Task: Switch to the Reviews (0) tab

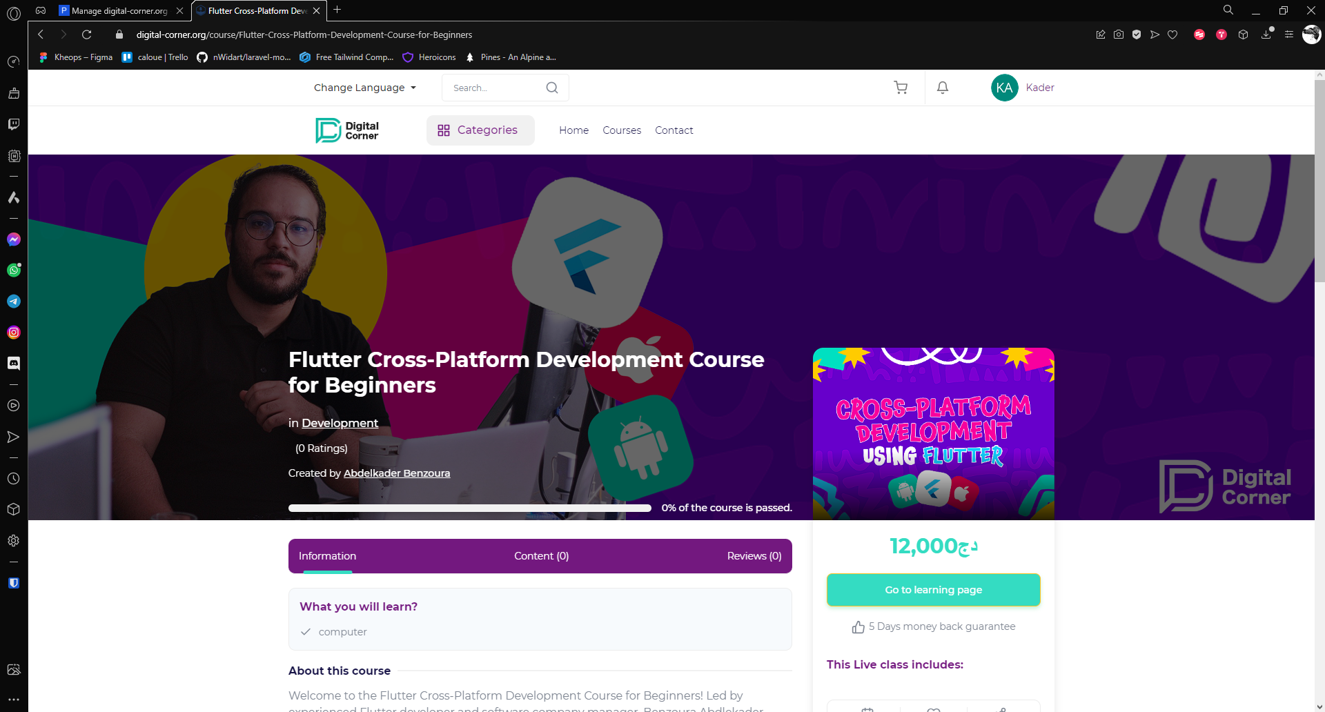Action: [754, 556]
